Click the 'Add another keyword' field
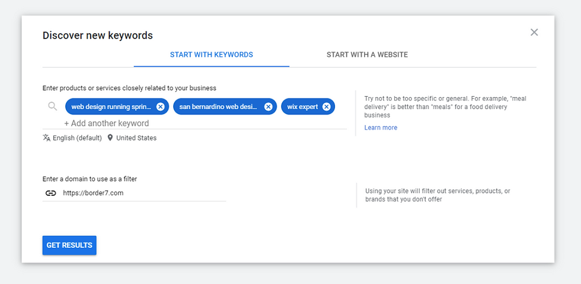 click(107, 123)
